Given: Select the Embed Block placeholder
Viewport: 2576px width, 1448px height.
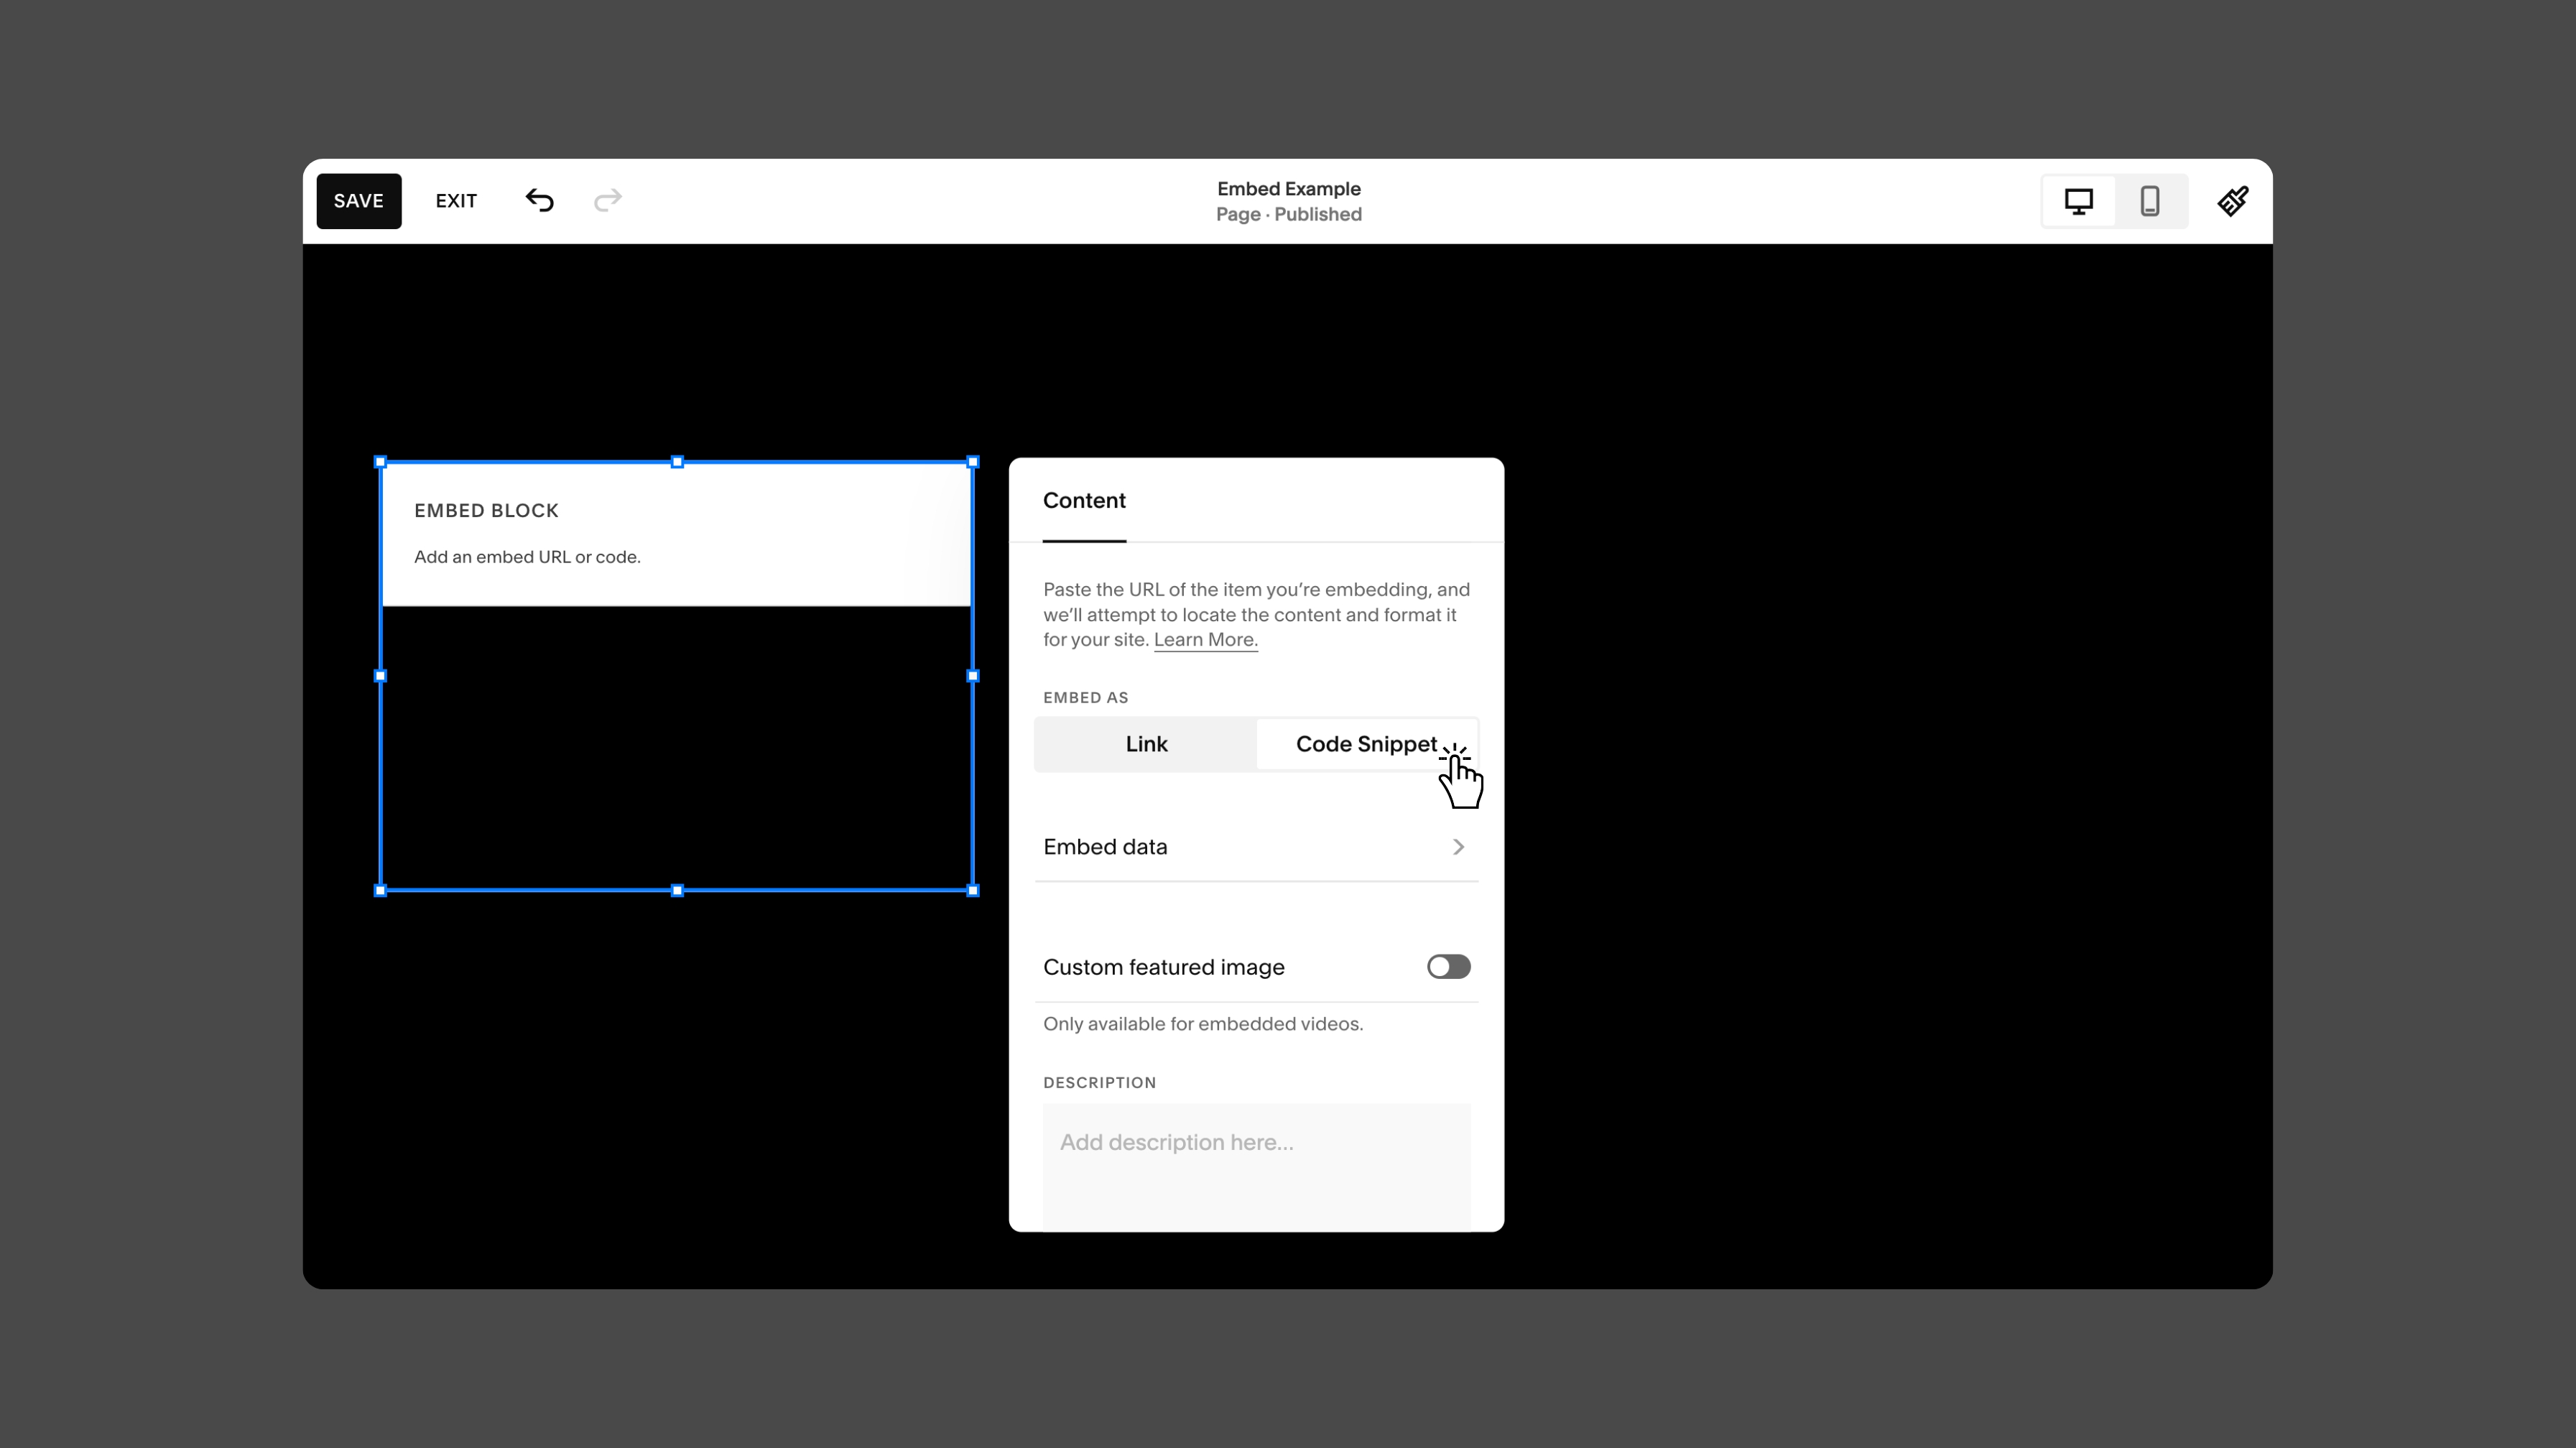Looking at the screenshot, I should (x=677, y=534).
